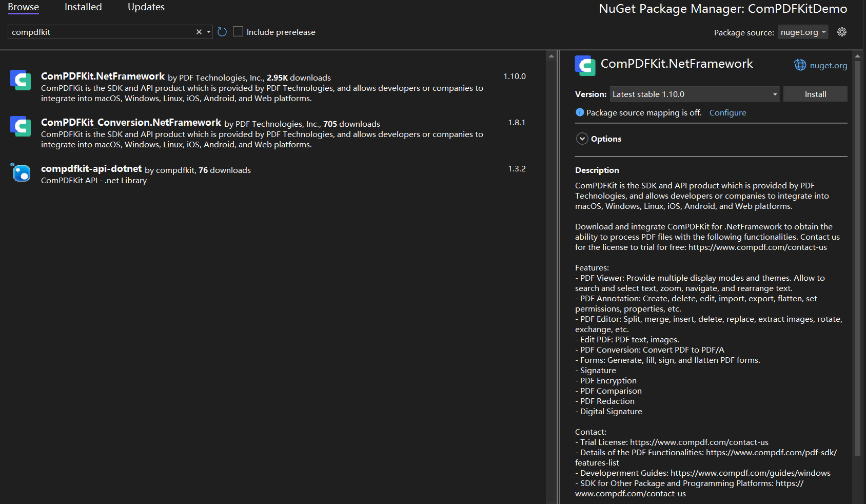Switch to the Updates tab
This screenshot has width=866, height=504.
(146, 7)
